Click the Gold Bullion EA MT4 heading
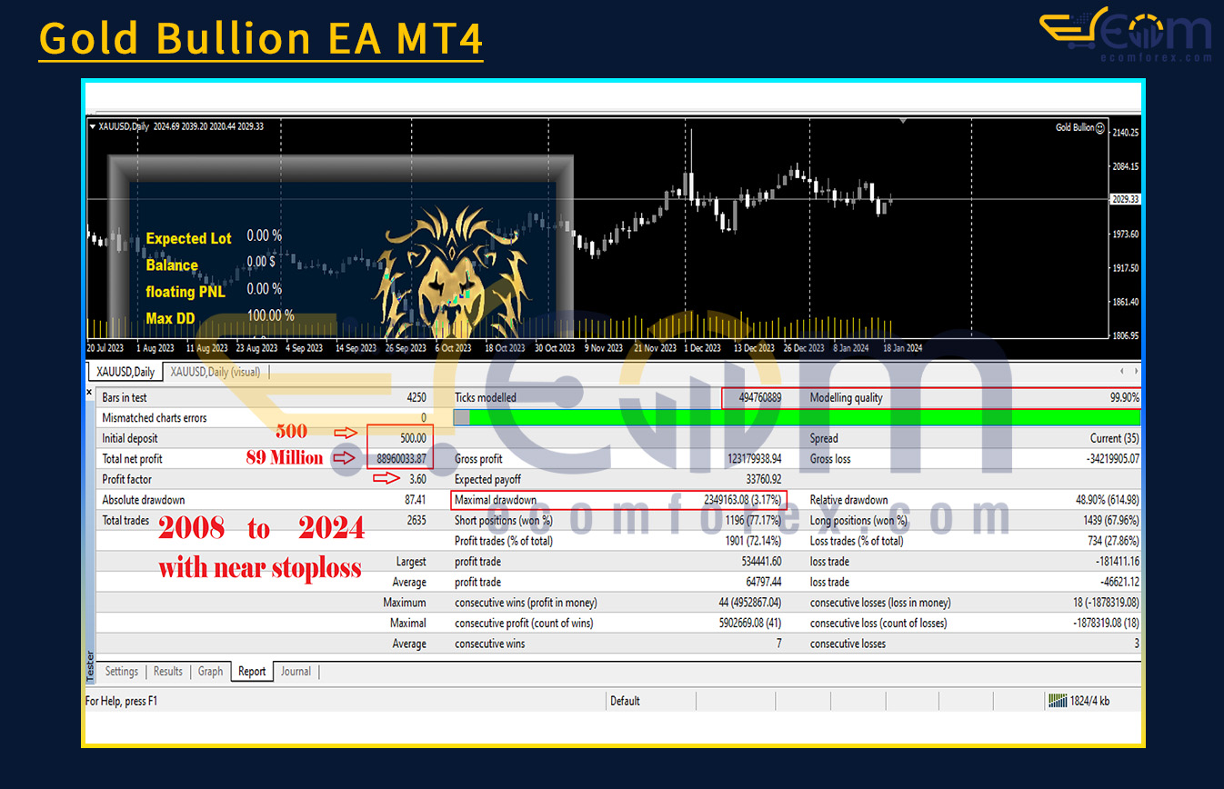Screen dimensions: 1224x789 [260, 39]
